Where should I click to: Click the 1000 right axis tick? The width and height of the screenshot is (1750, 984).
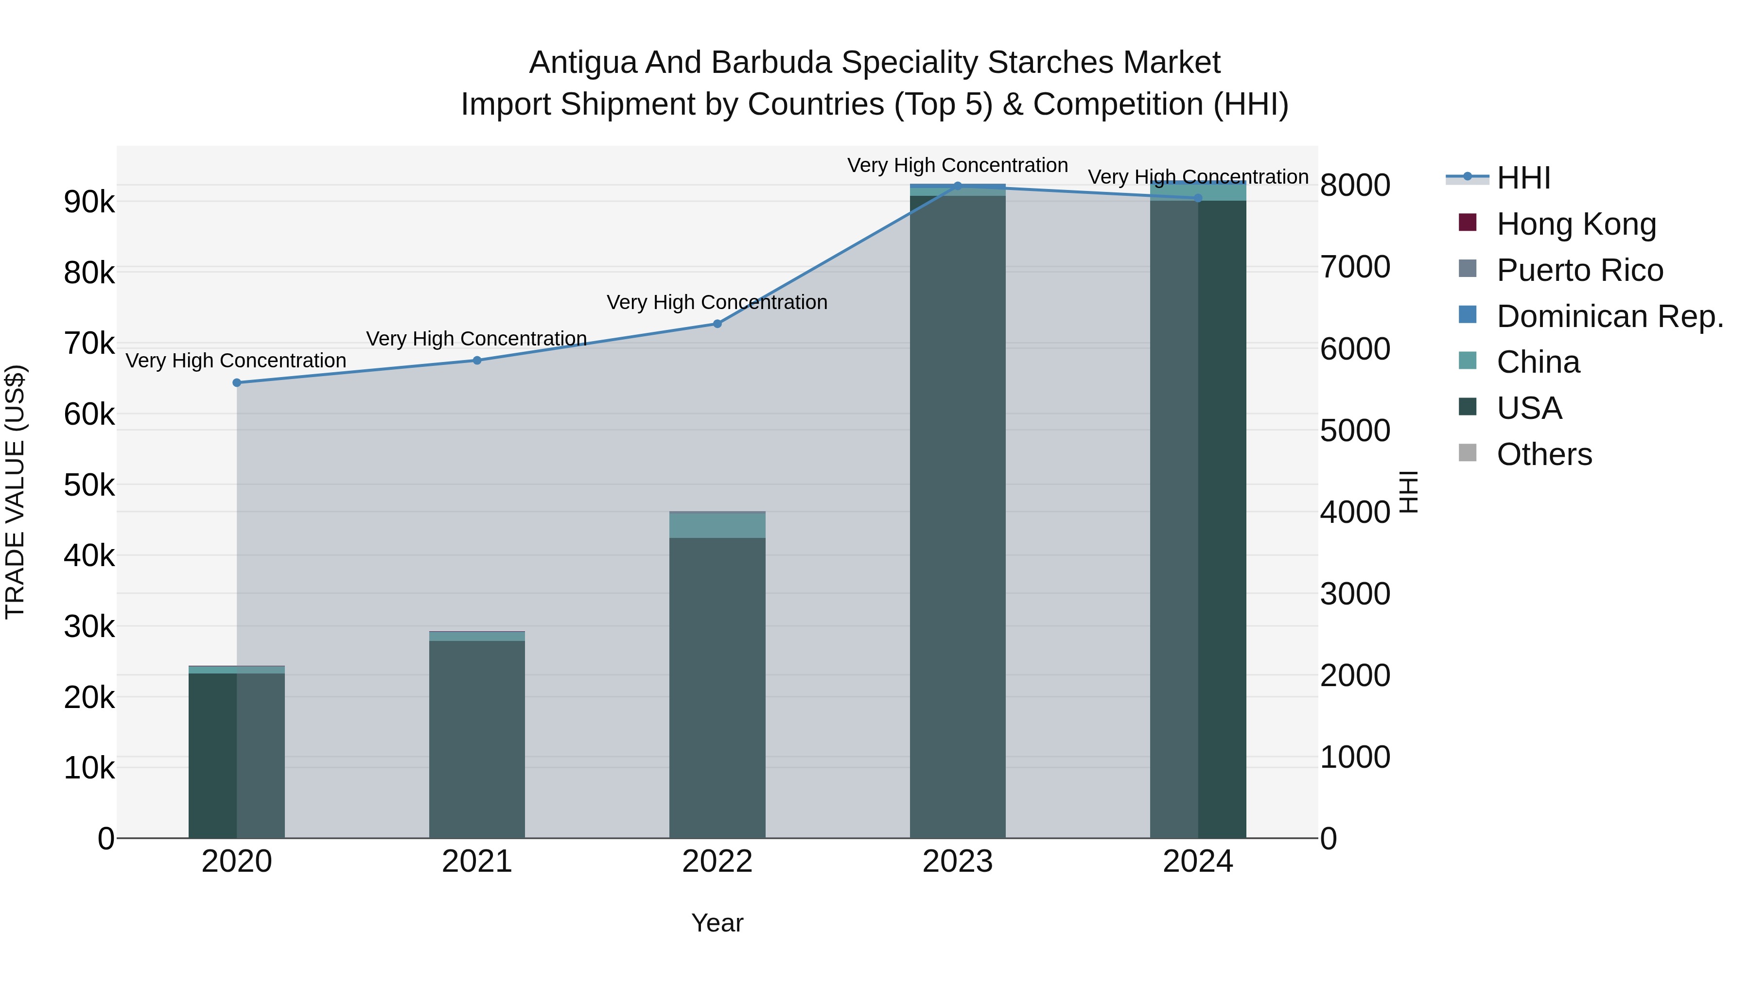pos(1355,757)
